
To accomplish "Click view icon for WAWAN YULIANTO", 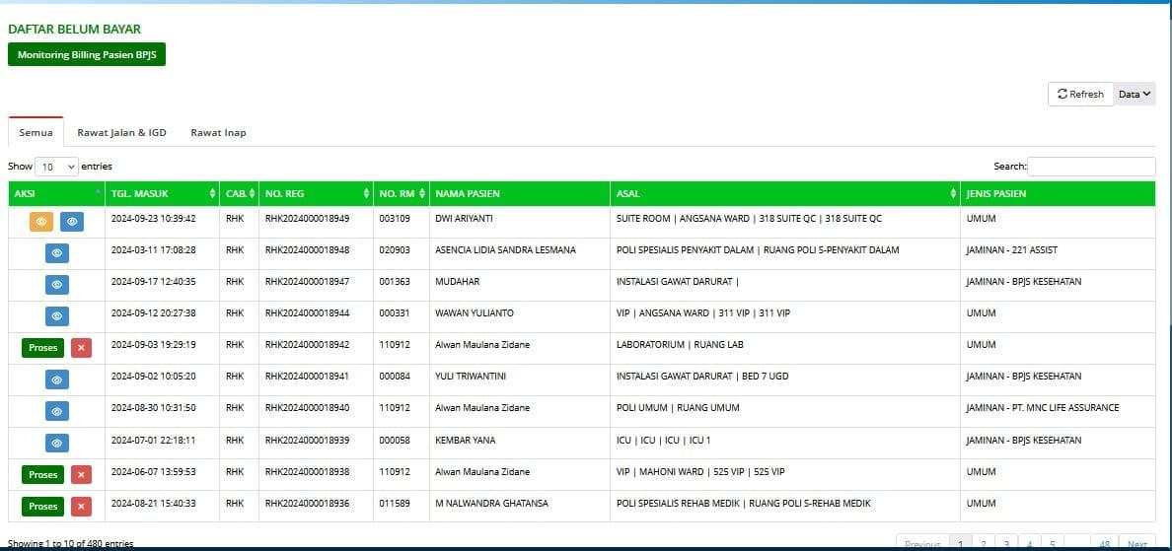I will tap(56, 316).
